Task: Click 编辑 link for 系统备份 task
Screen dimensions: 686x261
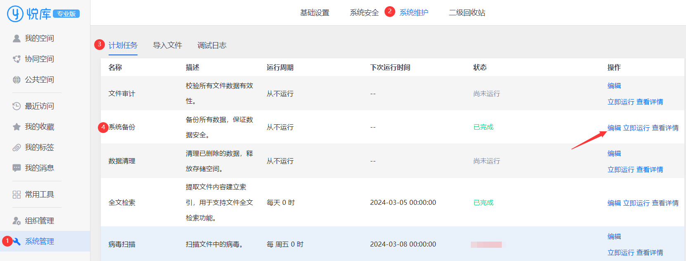Action: point(614,128)
